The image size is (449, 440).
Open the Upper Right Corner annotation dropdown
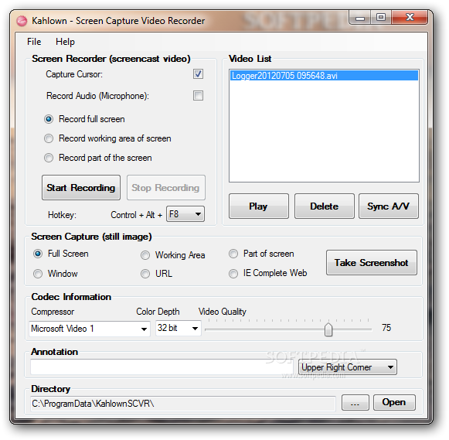(347, 367)
